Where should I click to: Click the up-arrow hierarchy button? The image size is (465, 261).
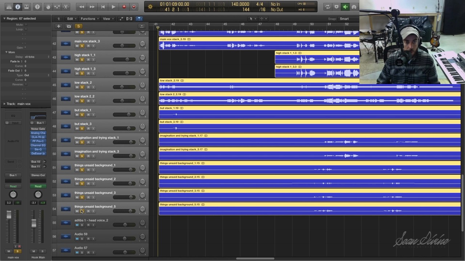(58, 18)
